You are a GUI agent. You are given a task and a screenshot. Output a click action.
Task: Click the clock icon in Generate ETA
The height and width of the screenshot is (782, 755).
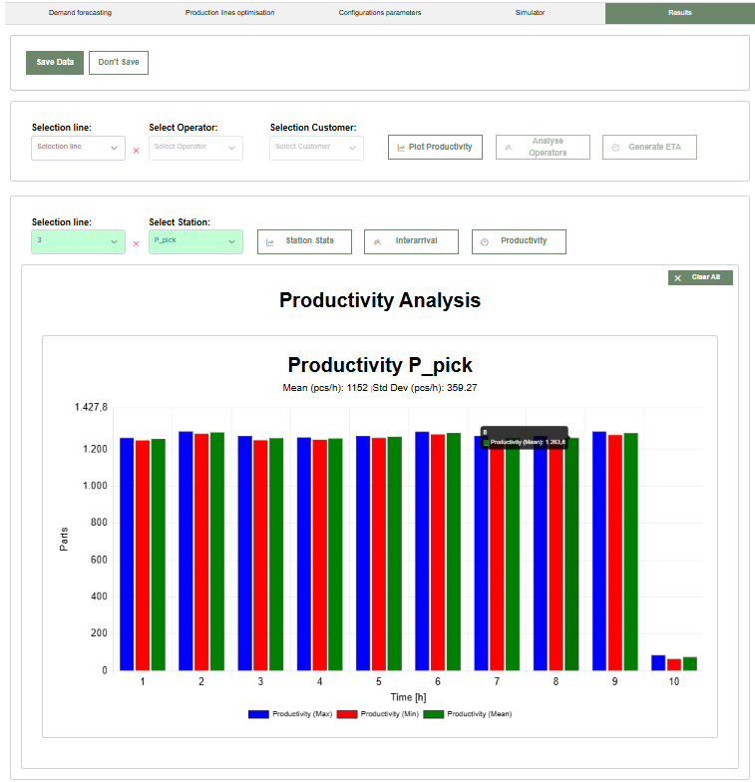click(616, 148)
